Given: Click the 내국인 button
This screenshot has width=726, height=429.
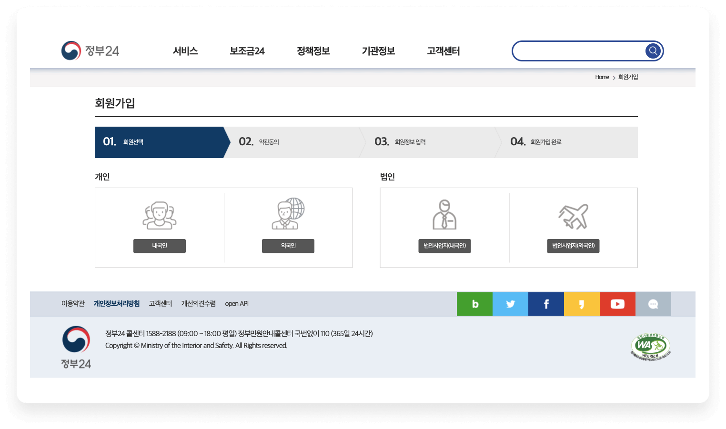Looking at the screenshot, I should 160,246.
